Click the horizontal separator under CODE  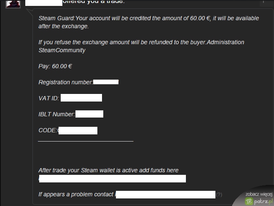coord(86,141)
